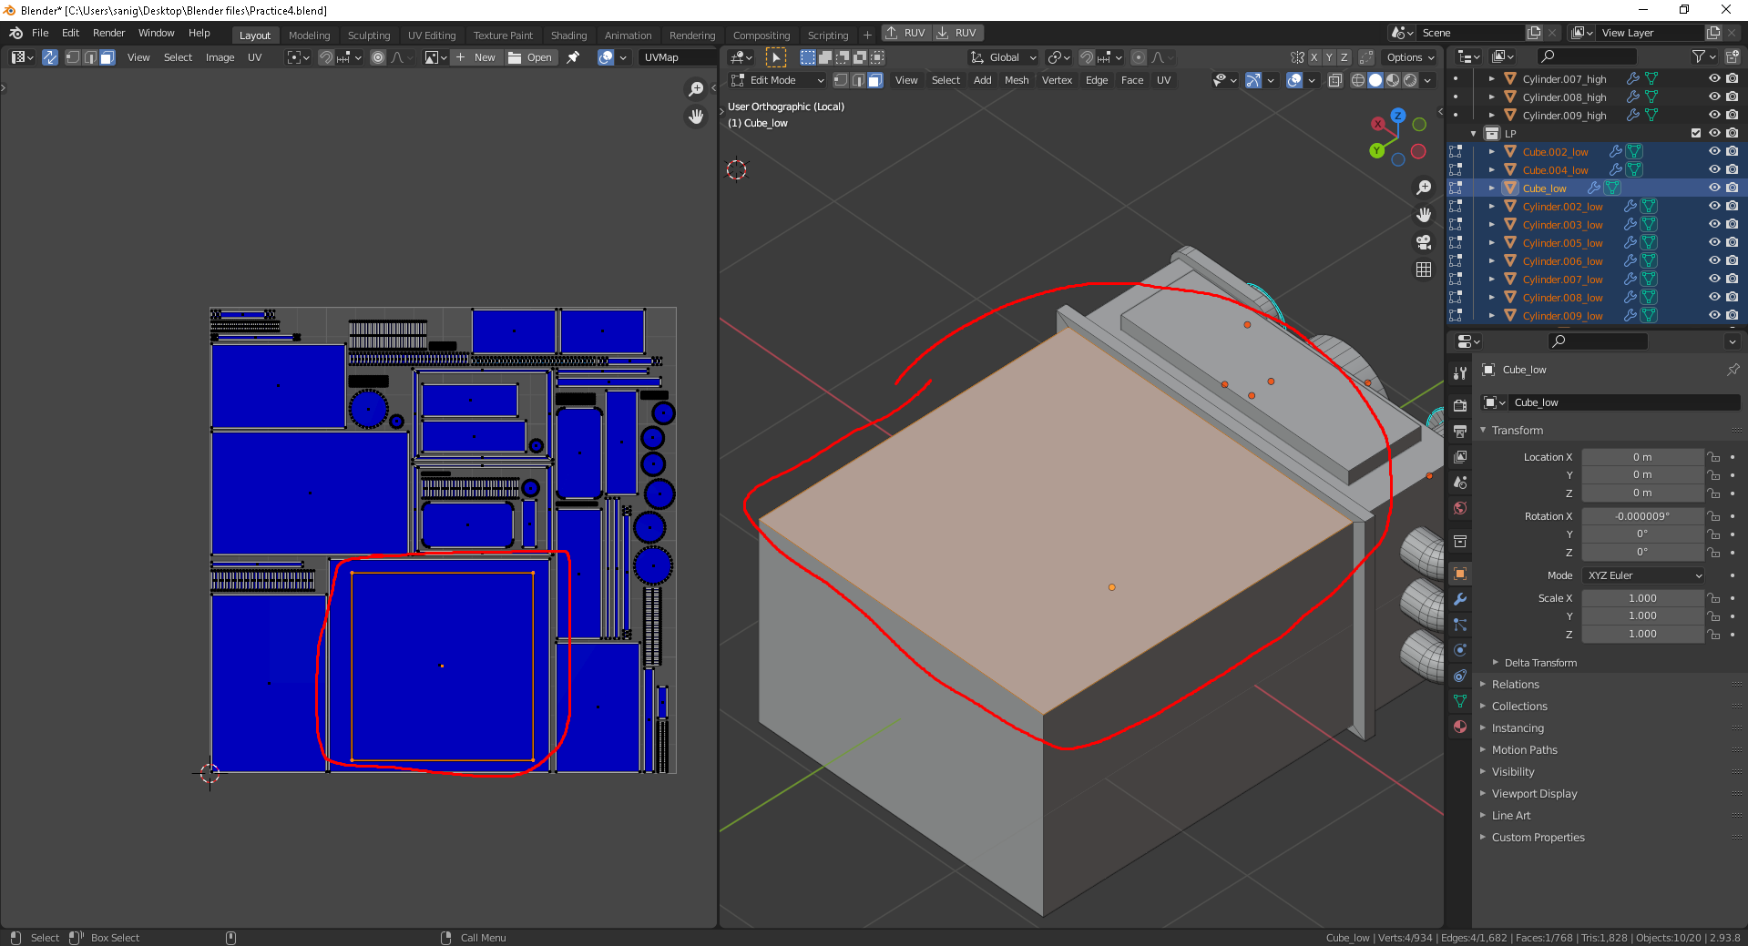Click the zoom icon in the 3D viewport
The height and width of the screenshot is (946, 1748).
click(1424, 188)
